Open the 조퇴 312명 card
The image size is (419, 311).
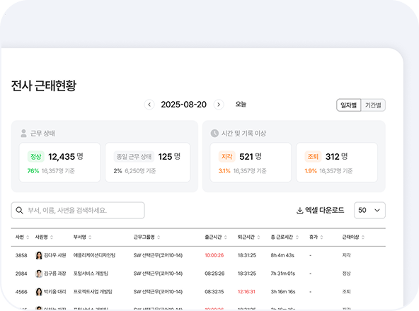337,163
